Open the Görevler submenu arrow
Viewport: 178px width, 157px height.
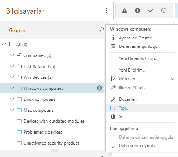tap(172, 79)
